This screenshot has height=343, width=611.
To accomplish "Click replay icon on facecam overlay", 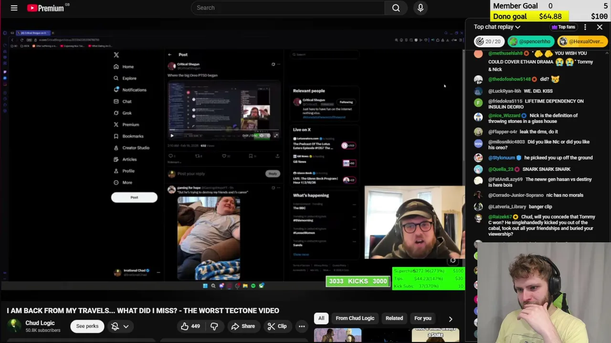I will point(453,261).
